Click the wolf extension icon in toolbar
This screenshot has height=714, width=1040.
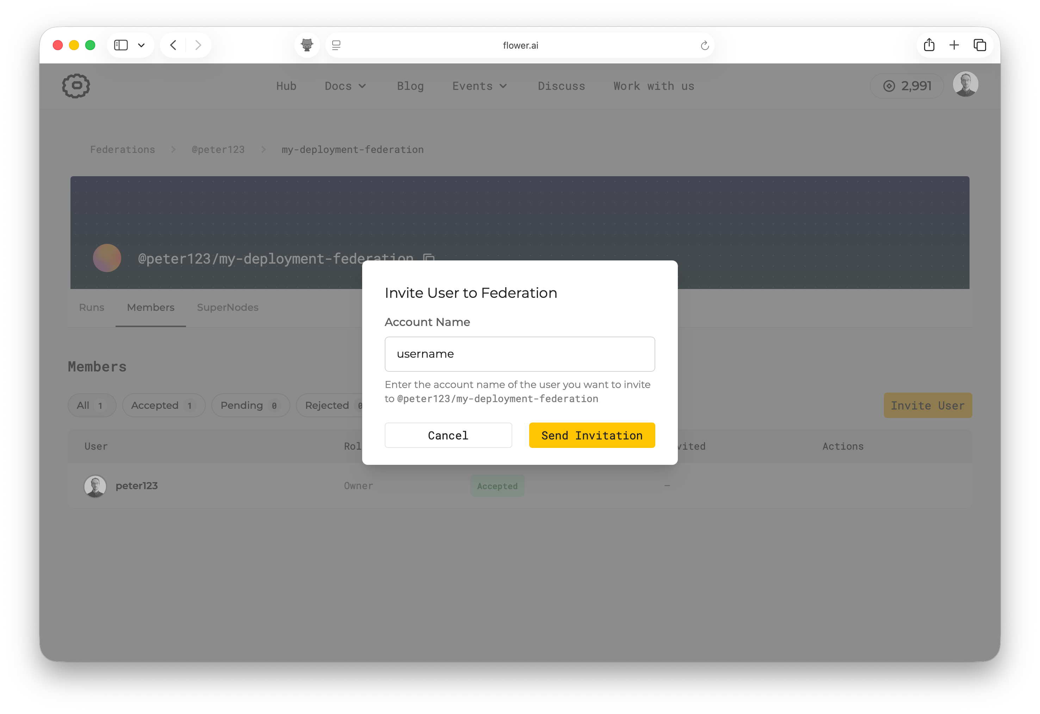click(x=307, y=45)
